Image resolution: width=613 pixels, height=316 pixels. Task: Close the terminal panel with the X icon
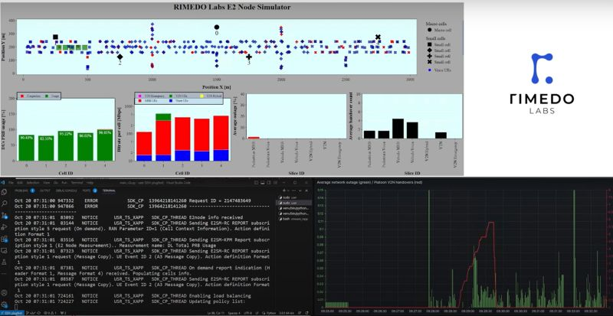tap(306, 191)
